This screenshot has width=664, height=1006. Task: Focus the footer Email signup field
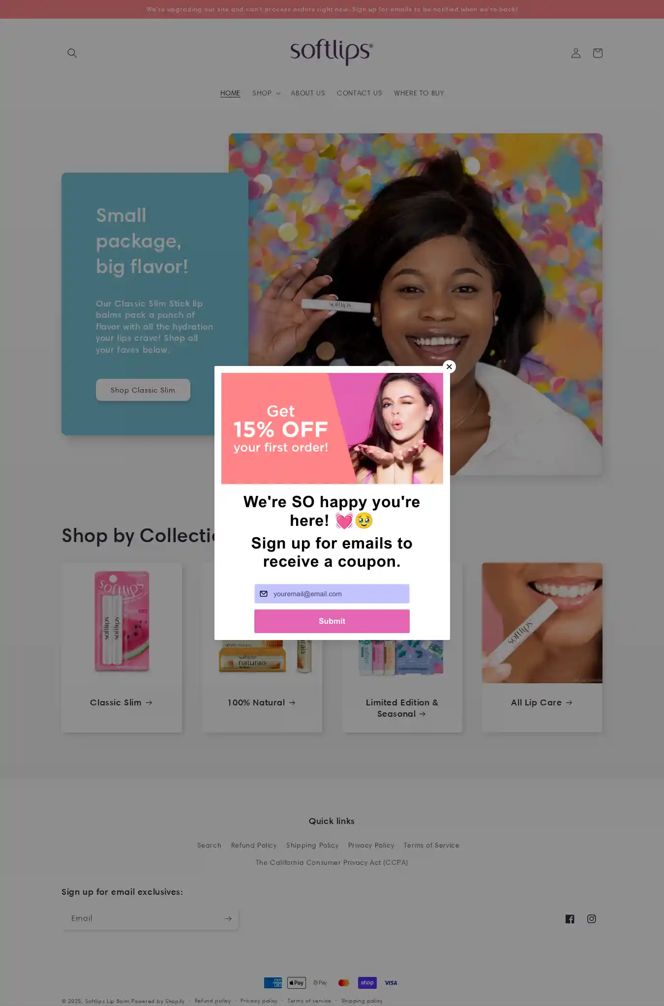click(x=143, y=918)
